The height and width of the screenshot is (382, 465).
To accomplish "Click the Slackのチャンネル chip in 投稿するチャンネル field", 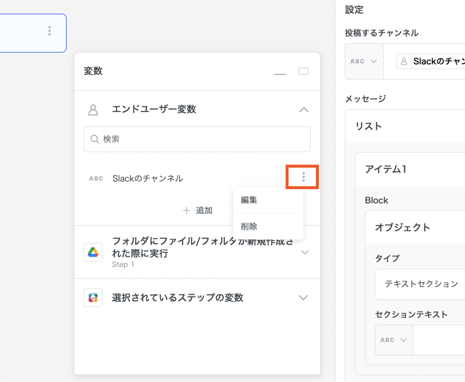I will click(x=433, y=61).
